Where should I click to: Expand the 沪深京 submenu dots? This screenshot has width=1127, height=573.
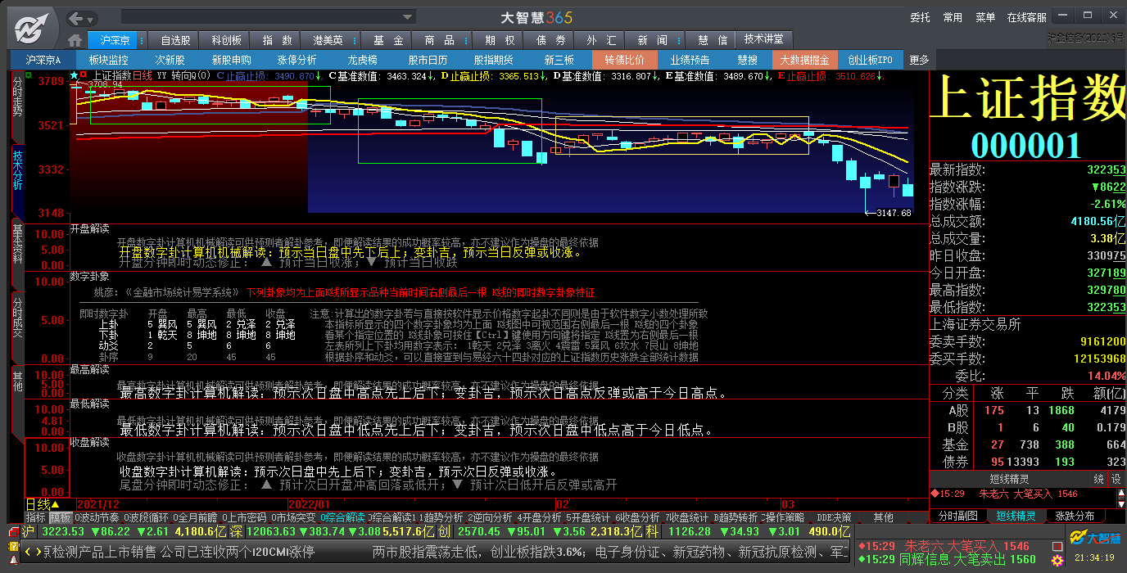coord(143,40)
